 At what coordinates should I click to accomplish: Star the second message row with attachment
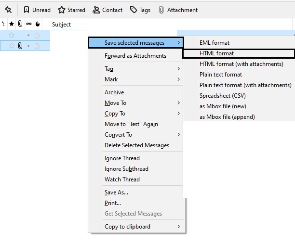tap(12, 46)
